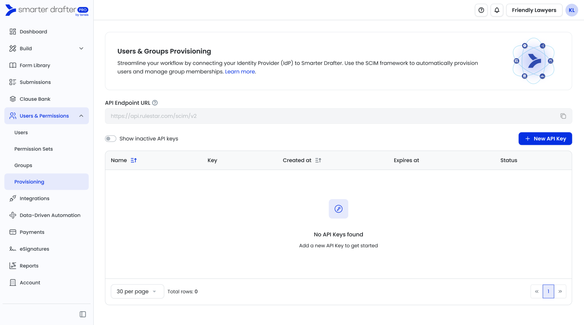Open the Permission Sets submenu item

click(x=34, y=149)
